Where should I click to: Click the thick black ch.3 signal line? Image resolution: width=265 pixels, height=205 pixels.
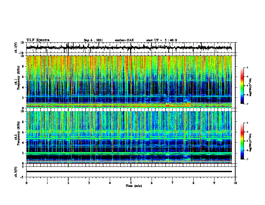pos(129,172)
